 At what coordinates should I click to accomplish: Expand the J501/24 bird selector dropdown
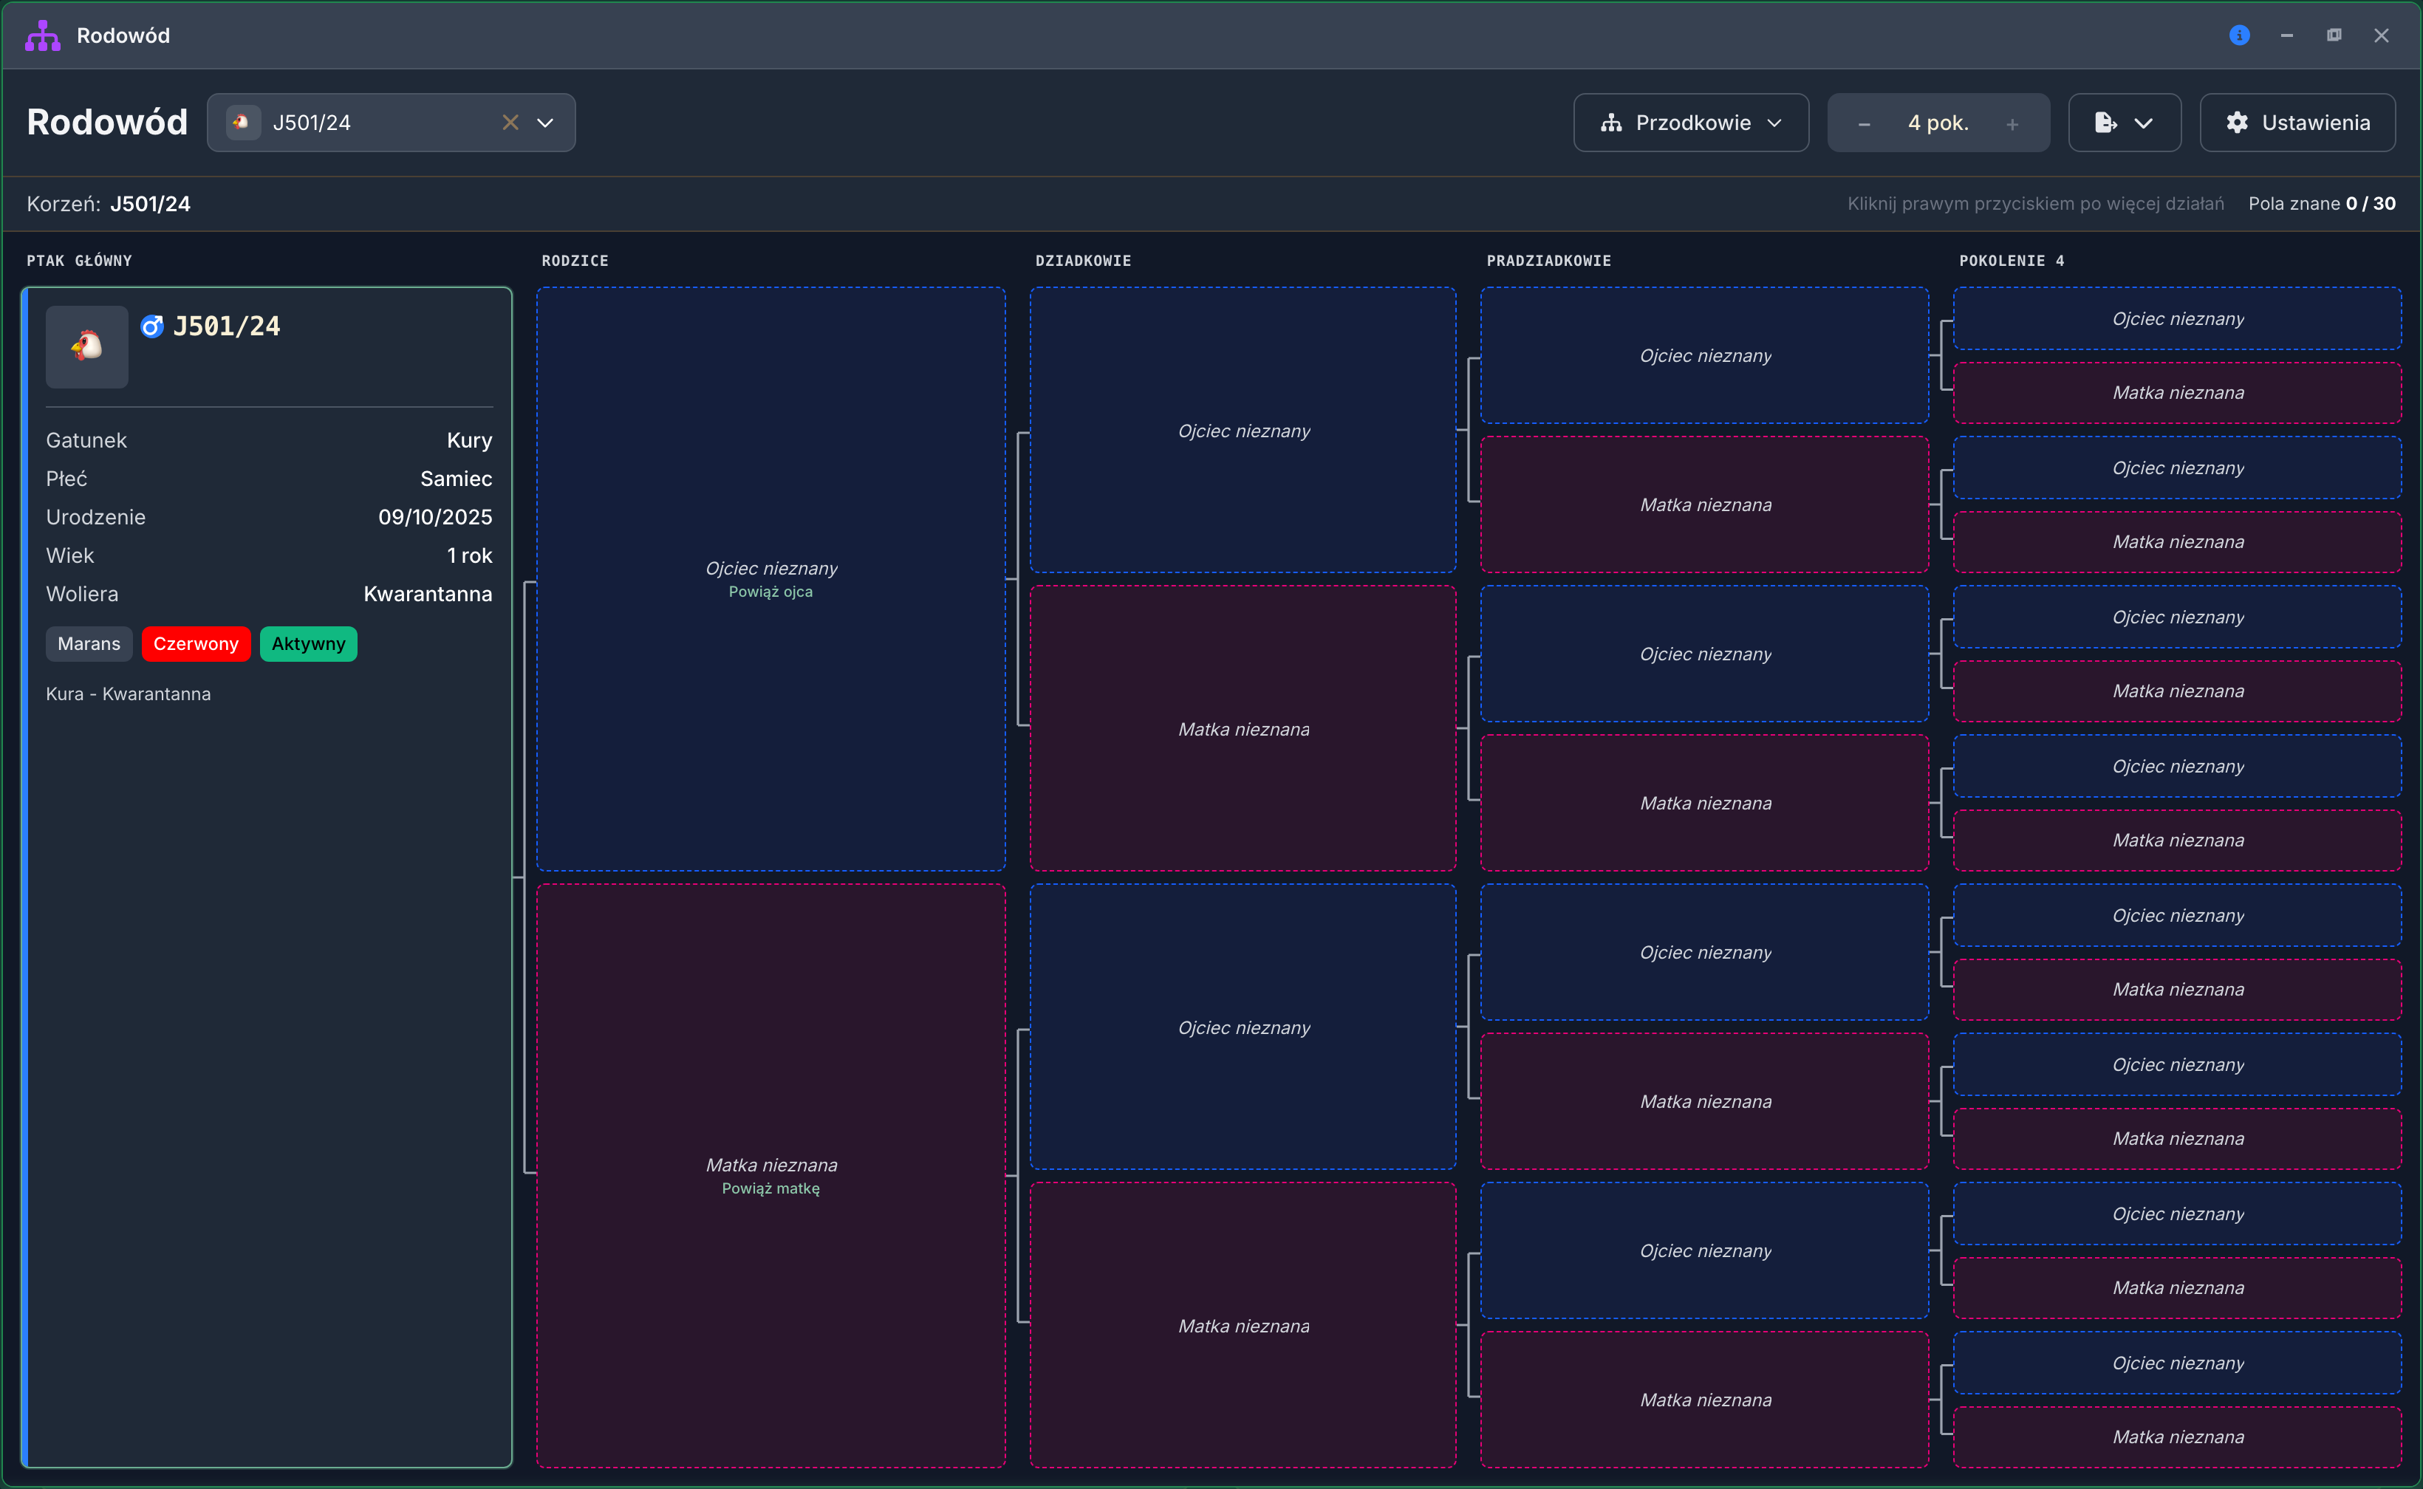(544, 123)
